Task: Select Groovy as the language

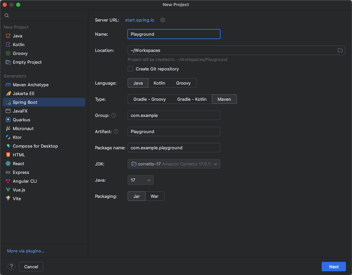Action: [x=183, y=83]
